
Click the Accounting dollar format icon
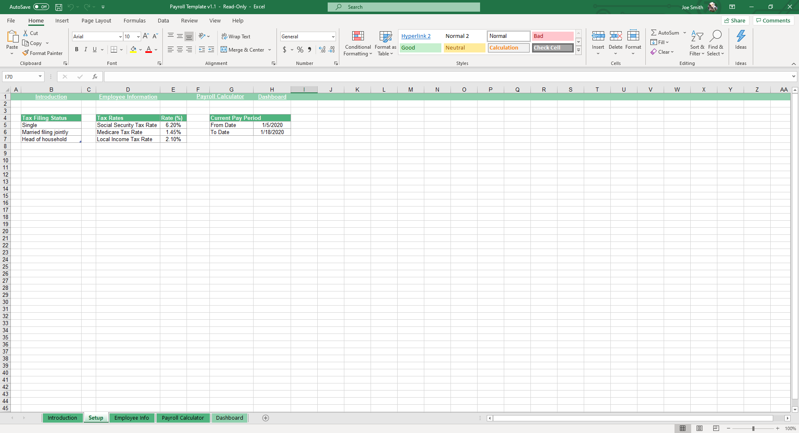pos(284,50)
